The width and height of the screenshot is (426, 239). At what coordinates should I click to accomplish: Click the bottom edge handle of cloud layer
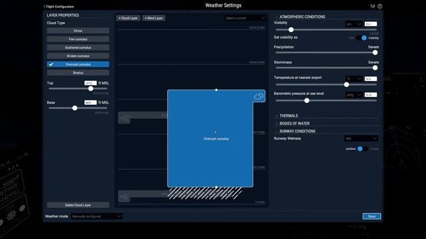point(216,187)
